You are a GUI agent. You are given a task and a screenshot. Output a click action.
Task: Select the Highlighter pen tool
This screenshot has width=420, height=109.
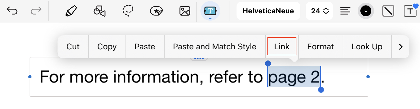(x=71, y=11)
